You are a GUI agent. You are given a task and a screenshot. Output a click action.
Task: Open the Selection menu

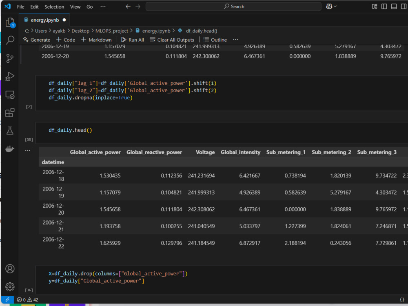pos(54,7)
